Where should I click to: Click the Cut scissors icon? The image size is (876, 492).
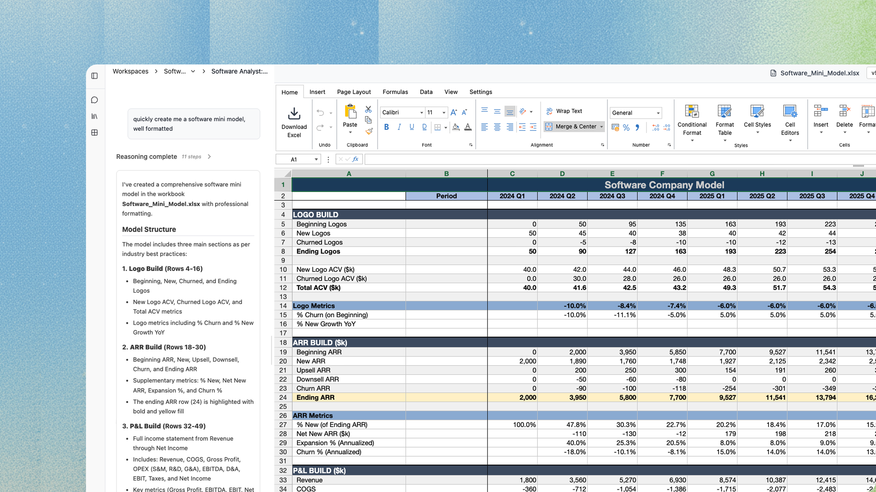click(368, 109)
